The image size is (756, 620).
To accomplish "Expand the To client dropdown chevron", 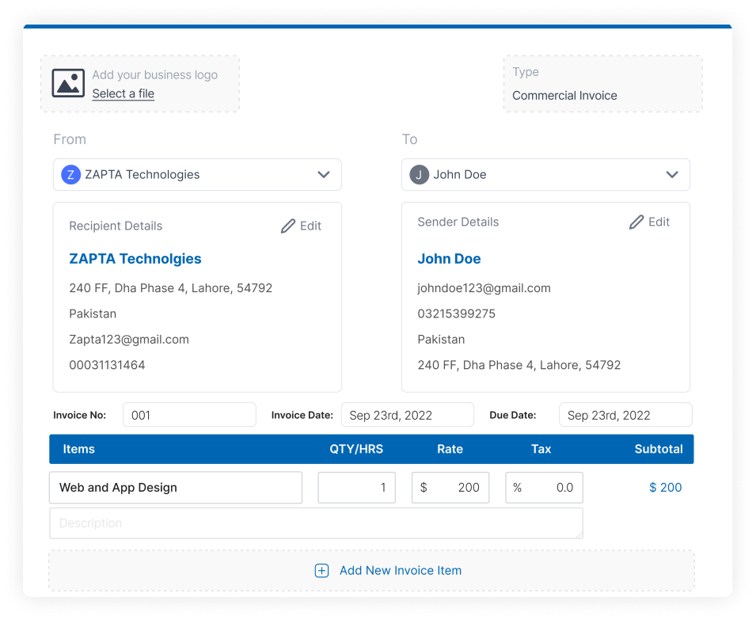I will coord(671,175).
